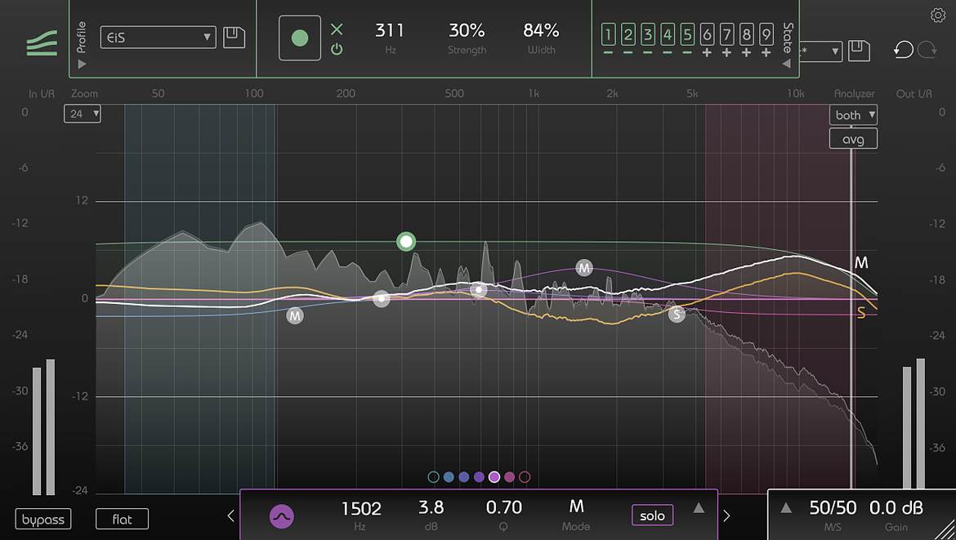This screenshot has width=956, height=540.
Task: Toggle smart filter power icon
Action: pos(337,49)
